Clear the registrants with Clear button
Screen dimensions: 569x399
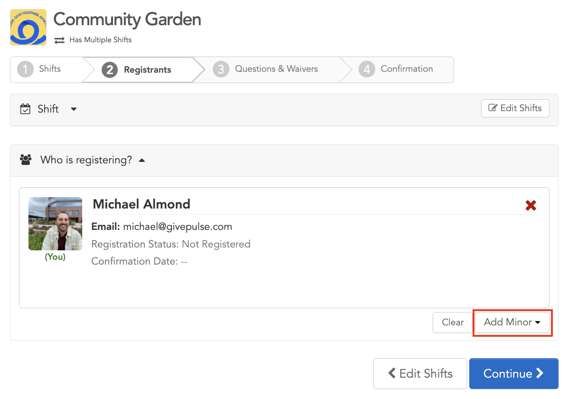point(453,323)
